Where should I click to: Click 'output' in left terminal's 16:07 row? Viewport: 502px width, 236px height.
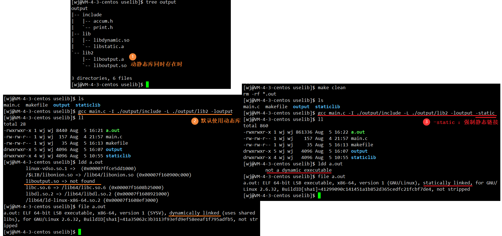[114, 149]
